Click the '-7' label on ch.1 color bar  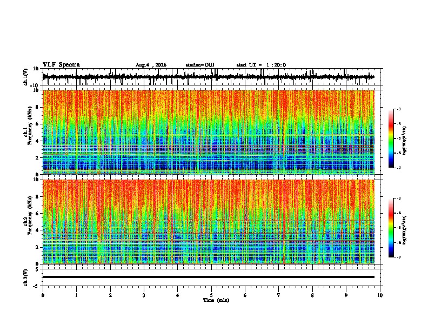click(399, 168)
